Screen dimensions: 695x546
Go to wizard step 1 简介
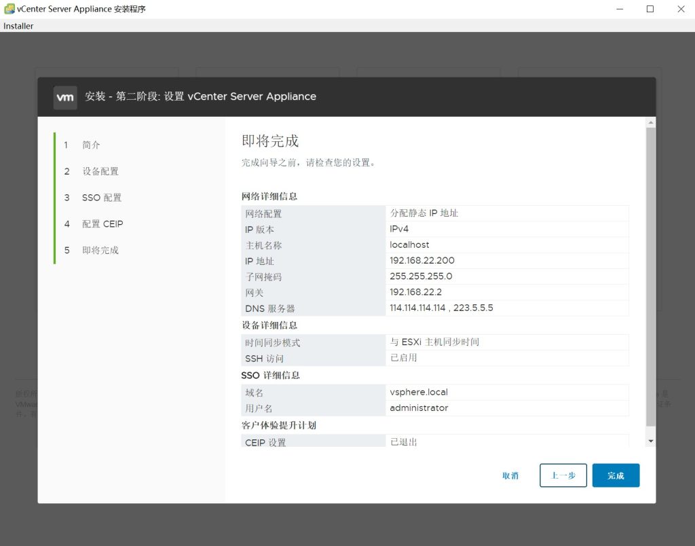(91, 145)
